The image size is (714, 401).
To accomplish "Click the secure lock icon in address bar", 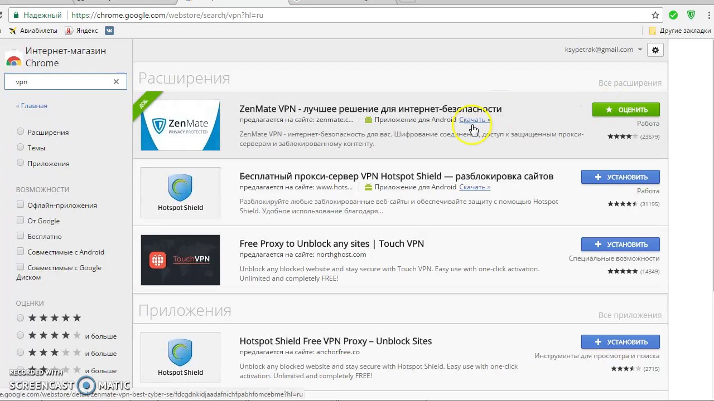I will 16,15.
